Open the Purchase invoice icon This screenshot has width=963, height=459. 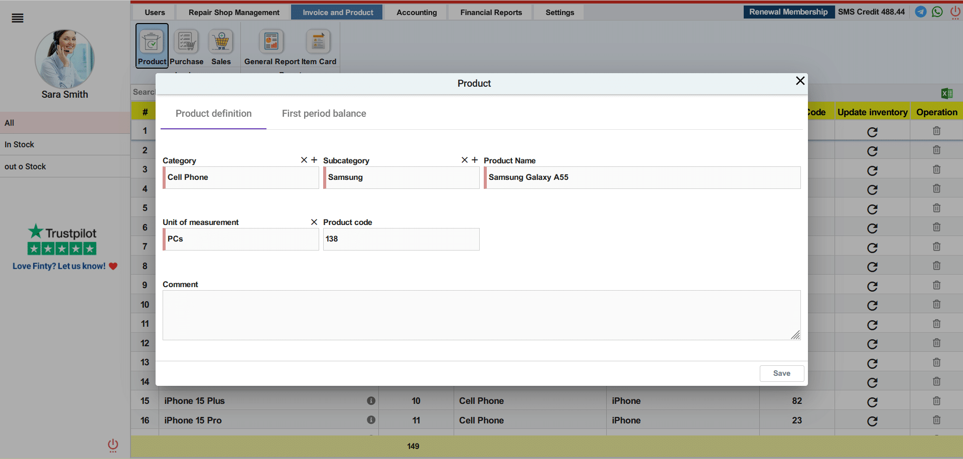coord(186,42)
